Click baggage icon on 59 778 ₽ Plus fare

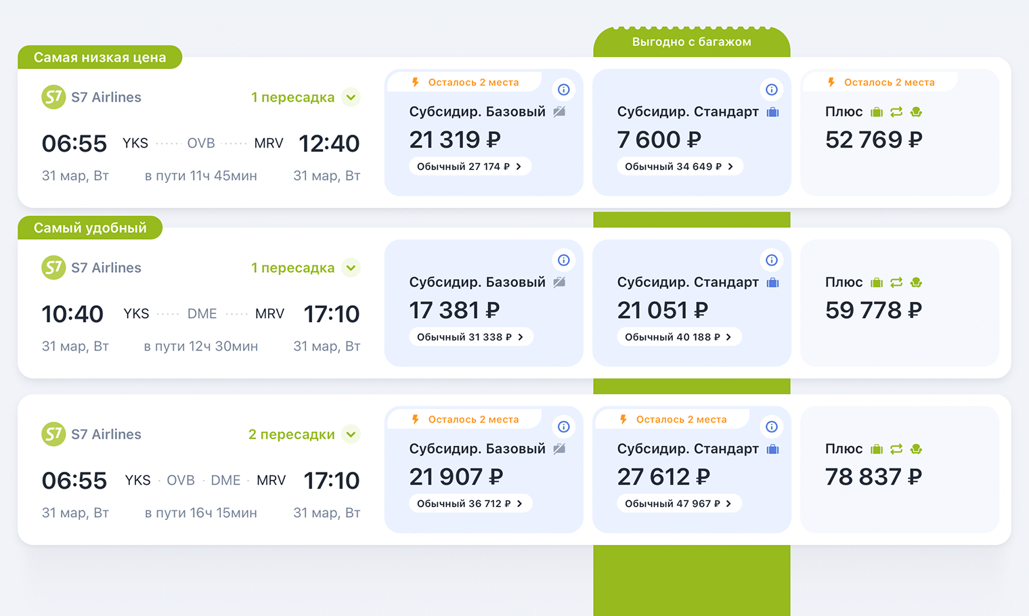point(877,282)
